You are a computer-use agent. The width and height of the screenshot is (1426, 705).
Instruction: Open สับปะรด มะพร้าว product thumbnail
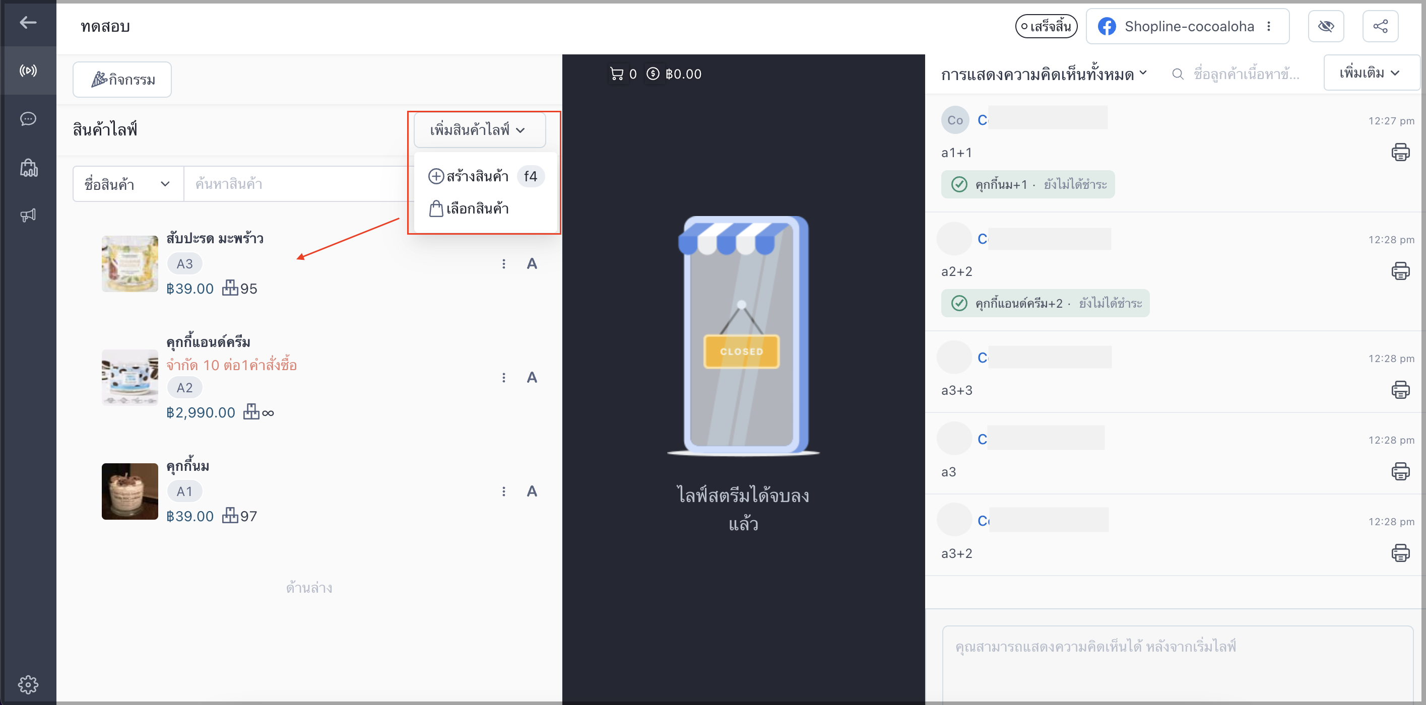129,264
